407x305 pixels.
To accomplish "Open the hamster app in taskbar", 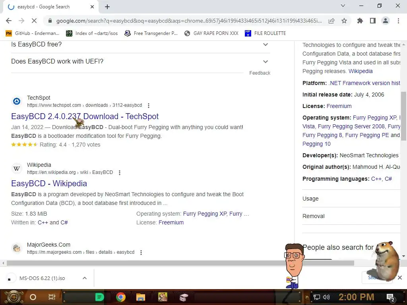I will coord(163,297).
